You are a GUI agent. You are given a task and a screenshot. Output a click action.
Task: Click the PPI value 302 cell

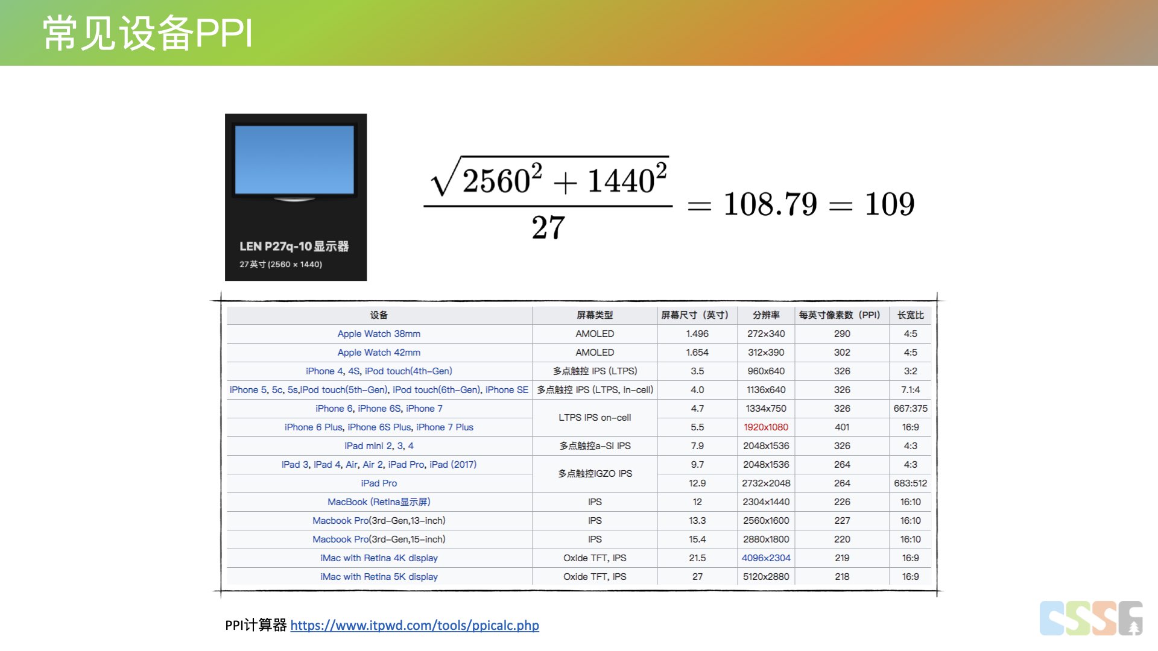click(842, 353)
